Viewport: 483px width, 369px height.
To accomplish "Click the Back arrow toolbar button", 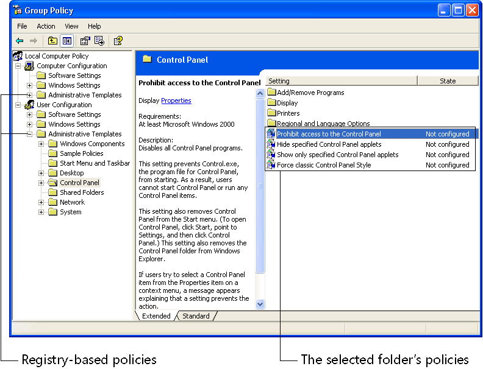I will (20, 41).
